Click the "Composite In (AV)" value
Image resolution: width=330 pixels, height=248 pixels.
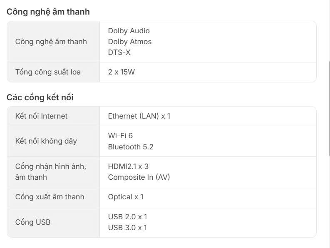click(139, 177)
